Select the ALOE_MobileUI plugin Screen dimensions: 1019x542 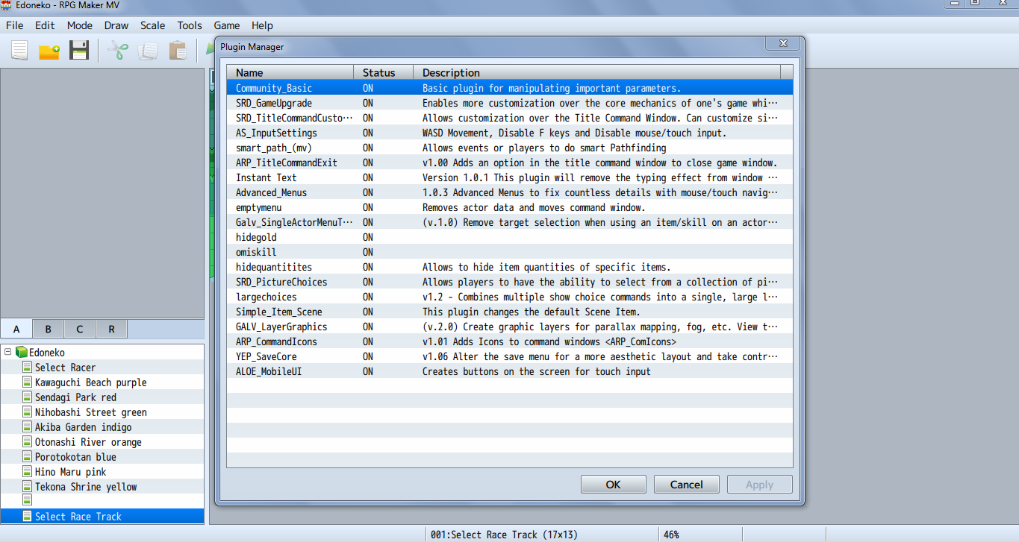point(510,371)
